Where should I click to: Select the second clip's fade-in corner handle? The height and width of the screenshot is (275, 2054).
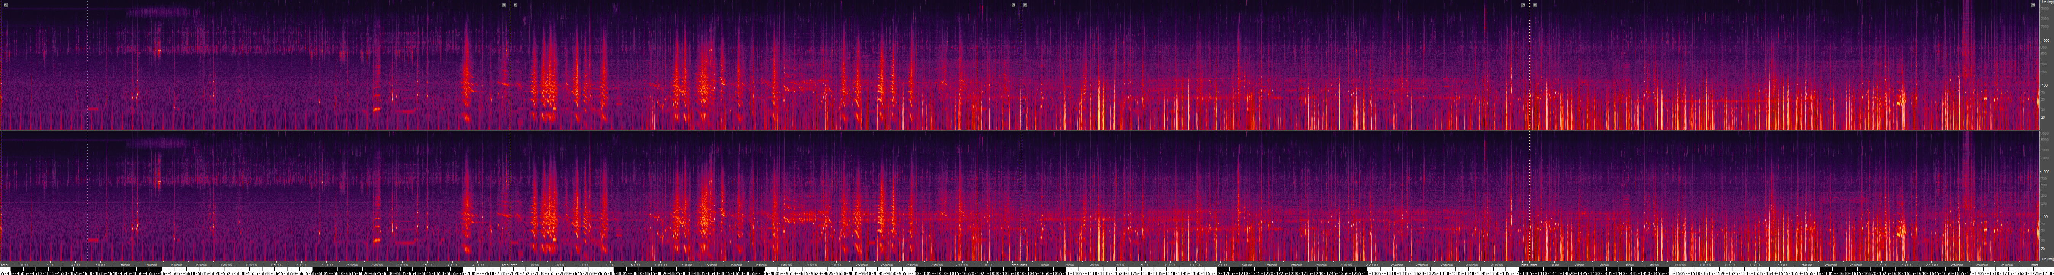pyautogui.click(x=516, y=5)
